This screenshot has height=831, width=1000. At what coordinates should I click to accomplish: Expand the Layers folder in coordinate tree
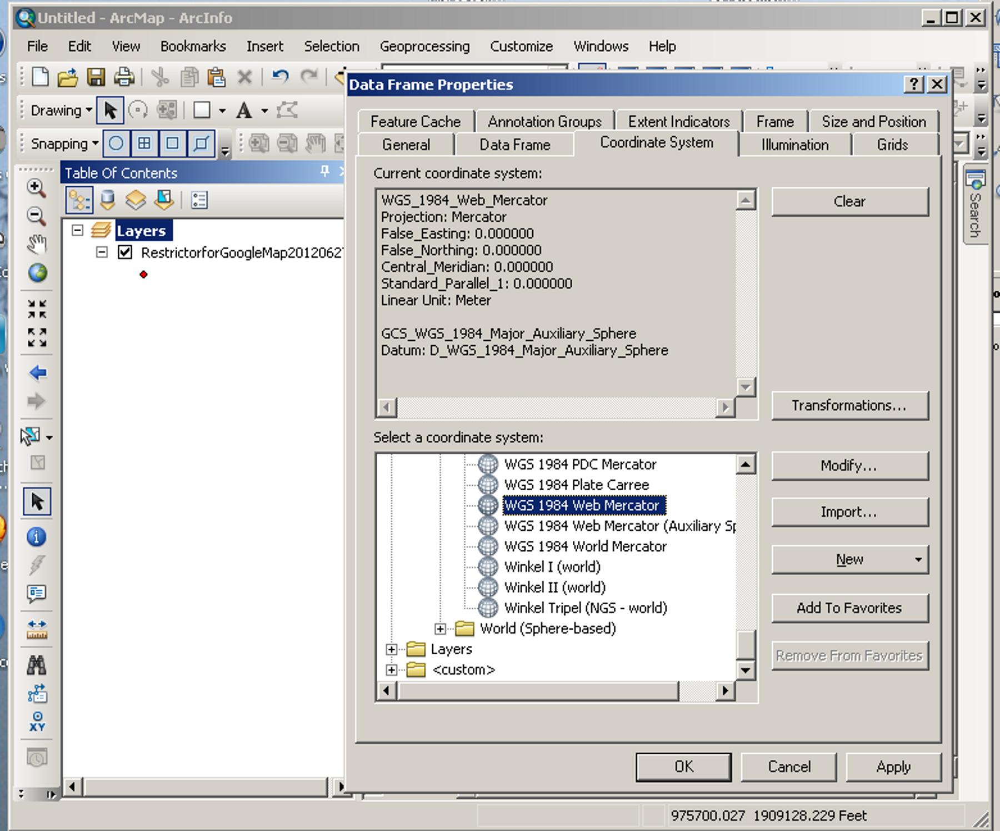(x=391, y=649)
